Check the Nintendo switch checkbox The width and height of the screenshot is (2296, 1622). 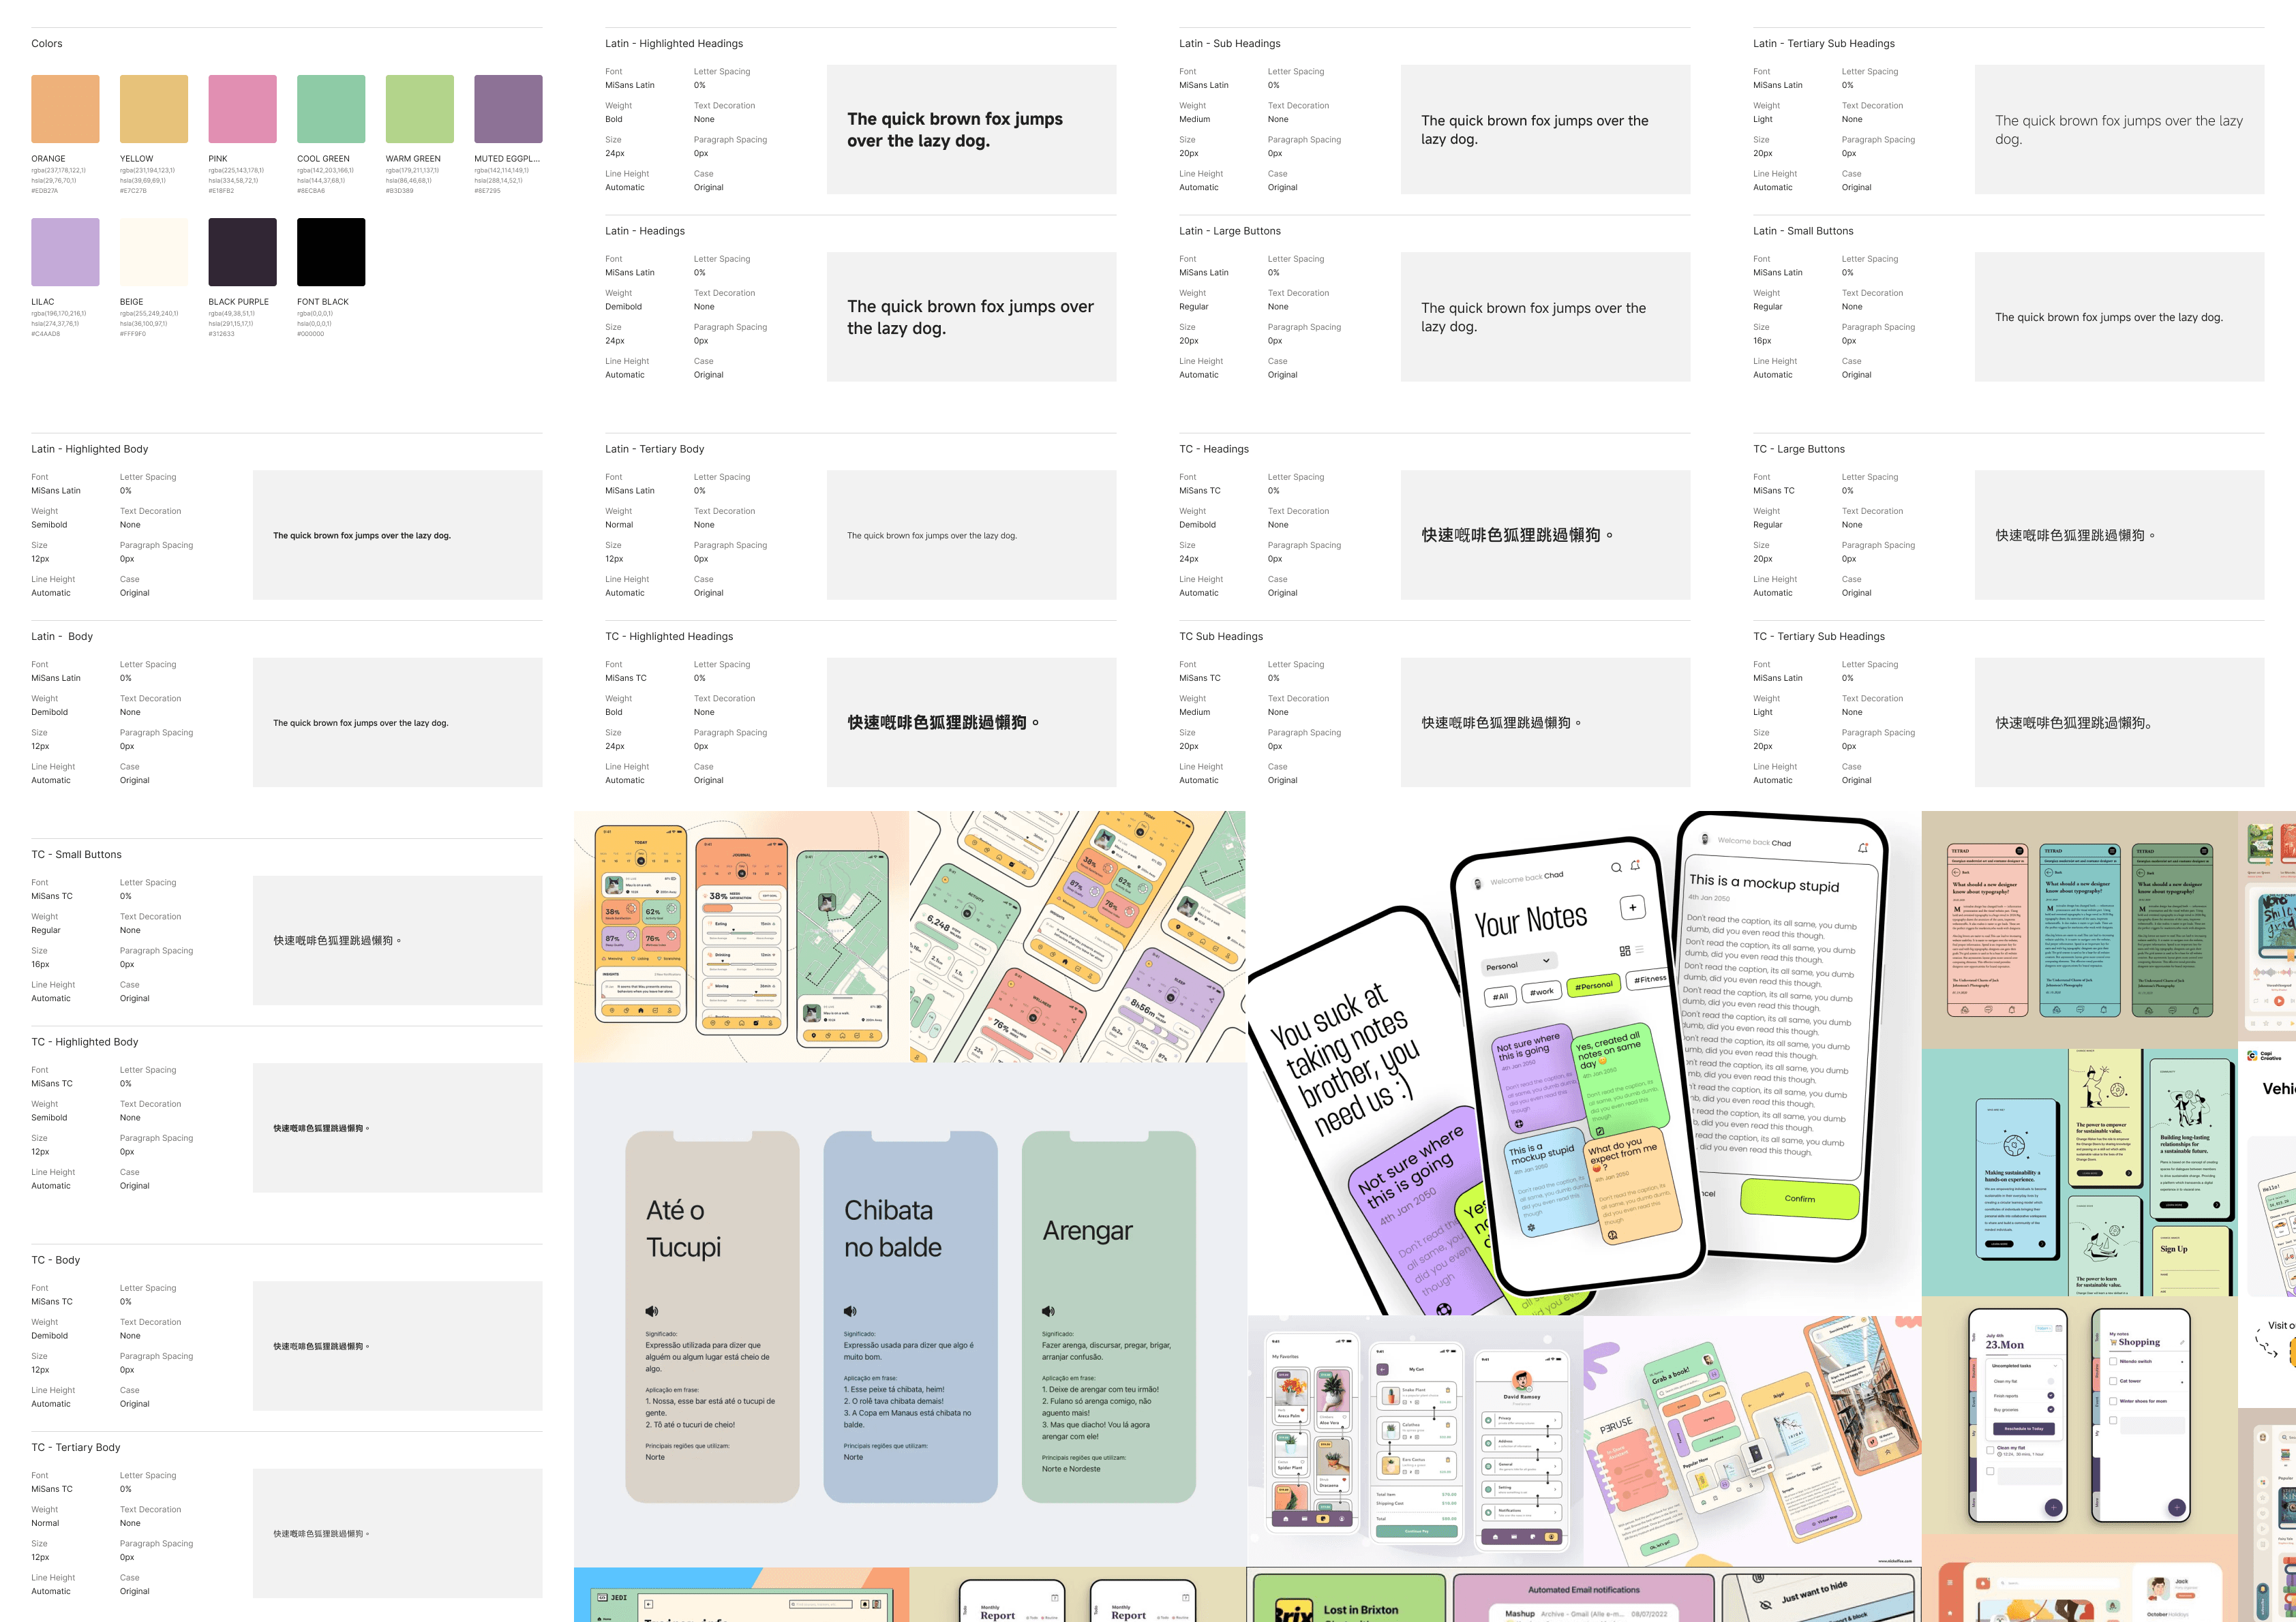pyautogui.click(x=2113, y=1362)
